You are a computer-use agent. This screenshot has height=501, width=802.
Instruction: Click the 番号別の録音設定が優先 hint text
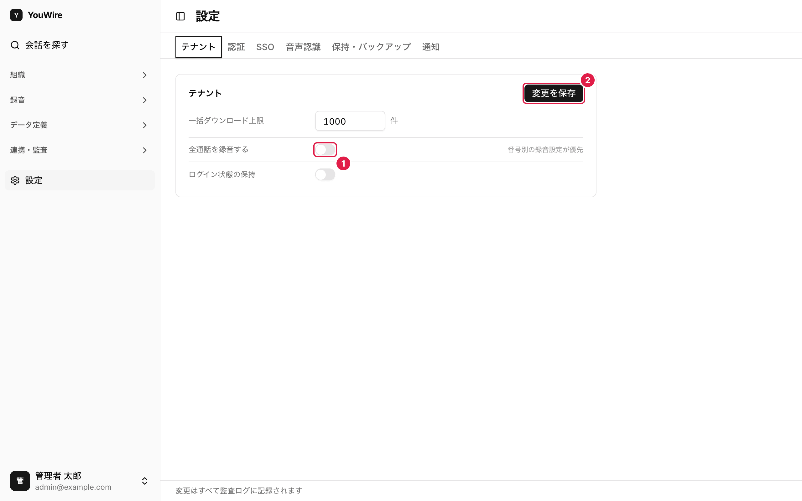pyautogui.click(x=545, y=150)
